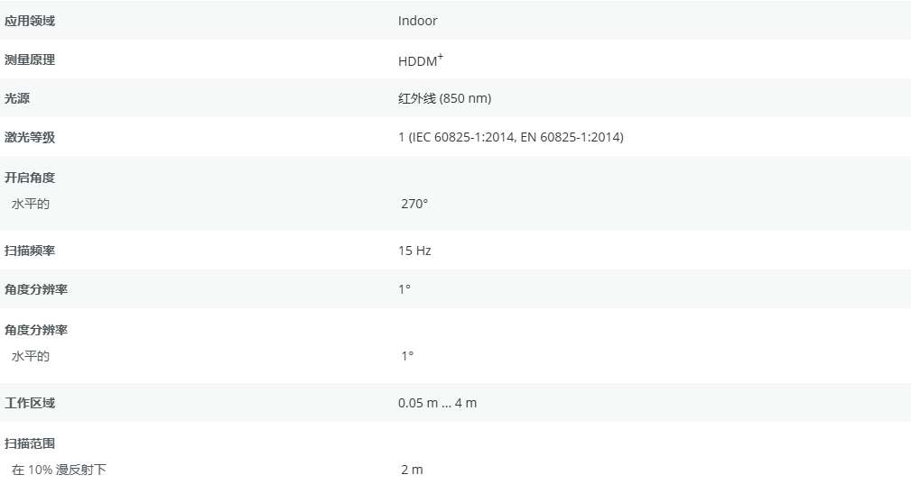911x484 pixels.
Task: Click the 光源 row label
Action: 17,98
